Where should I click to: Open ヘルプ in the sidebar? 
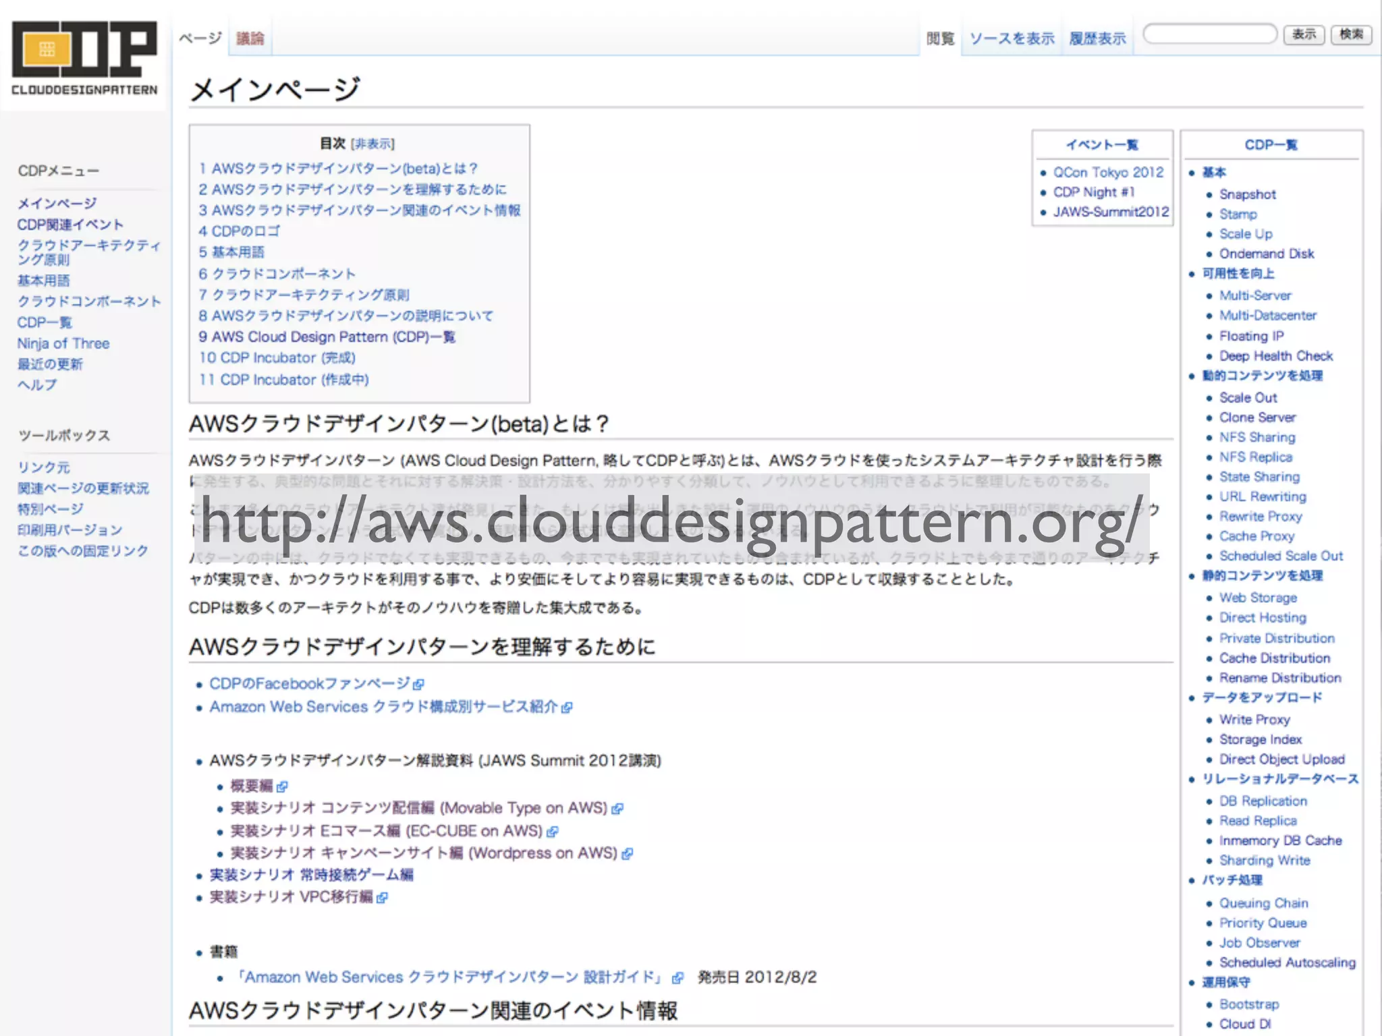click(x=37, y=384)
